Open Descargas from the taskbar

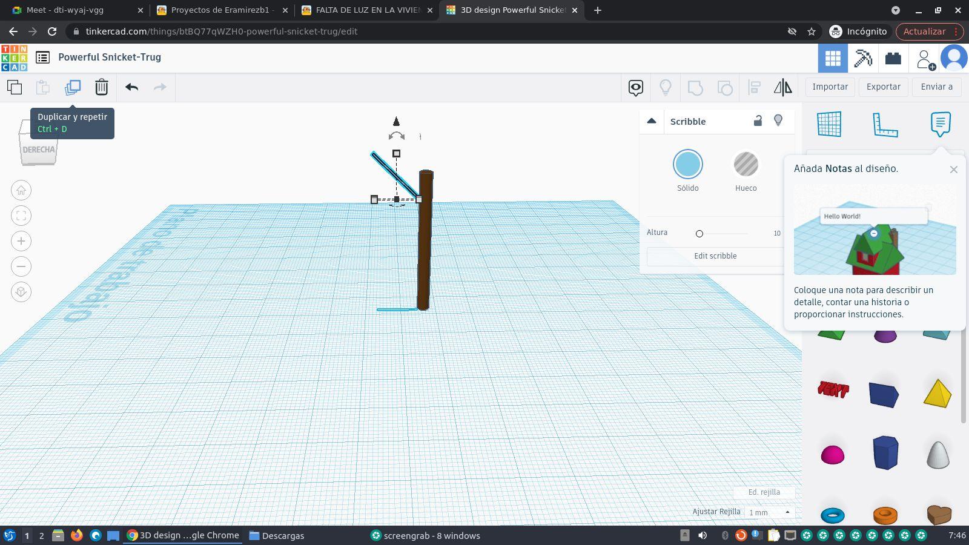[277, 536]
